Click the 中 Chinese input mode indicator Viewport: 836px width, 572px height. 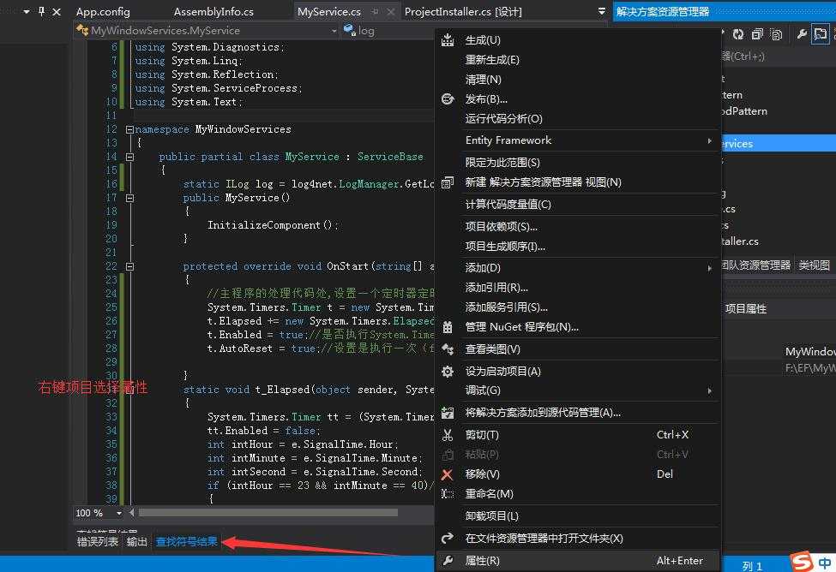(x=825, y=563)
